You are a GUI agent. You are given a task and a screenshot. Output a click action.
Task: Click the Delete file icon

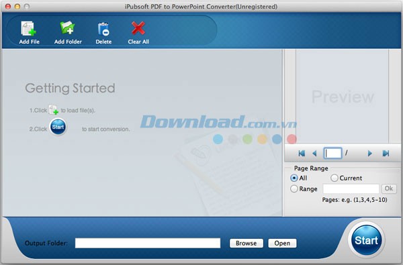[103, 33]
